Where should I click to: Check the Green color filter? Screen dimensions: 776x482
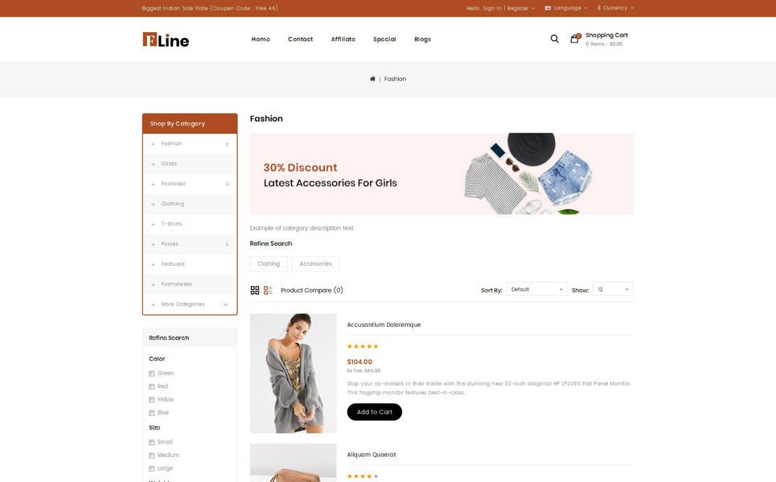pyautogui.click(x=151, y=374)
